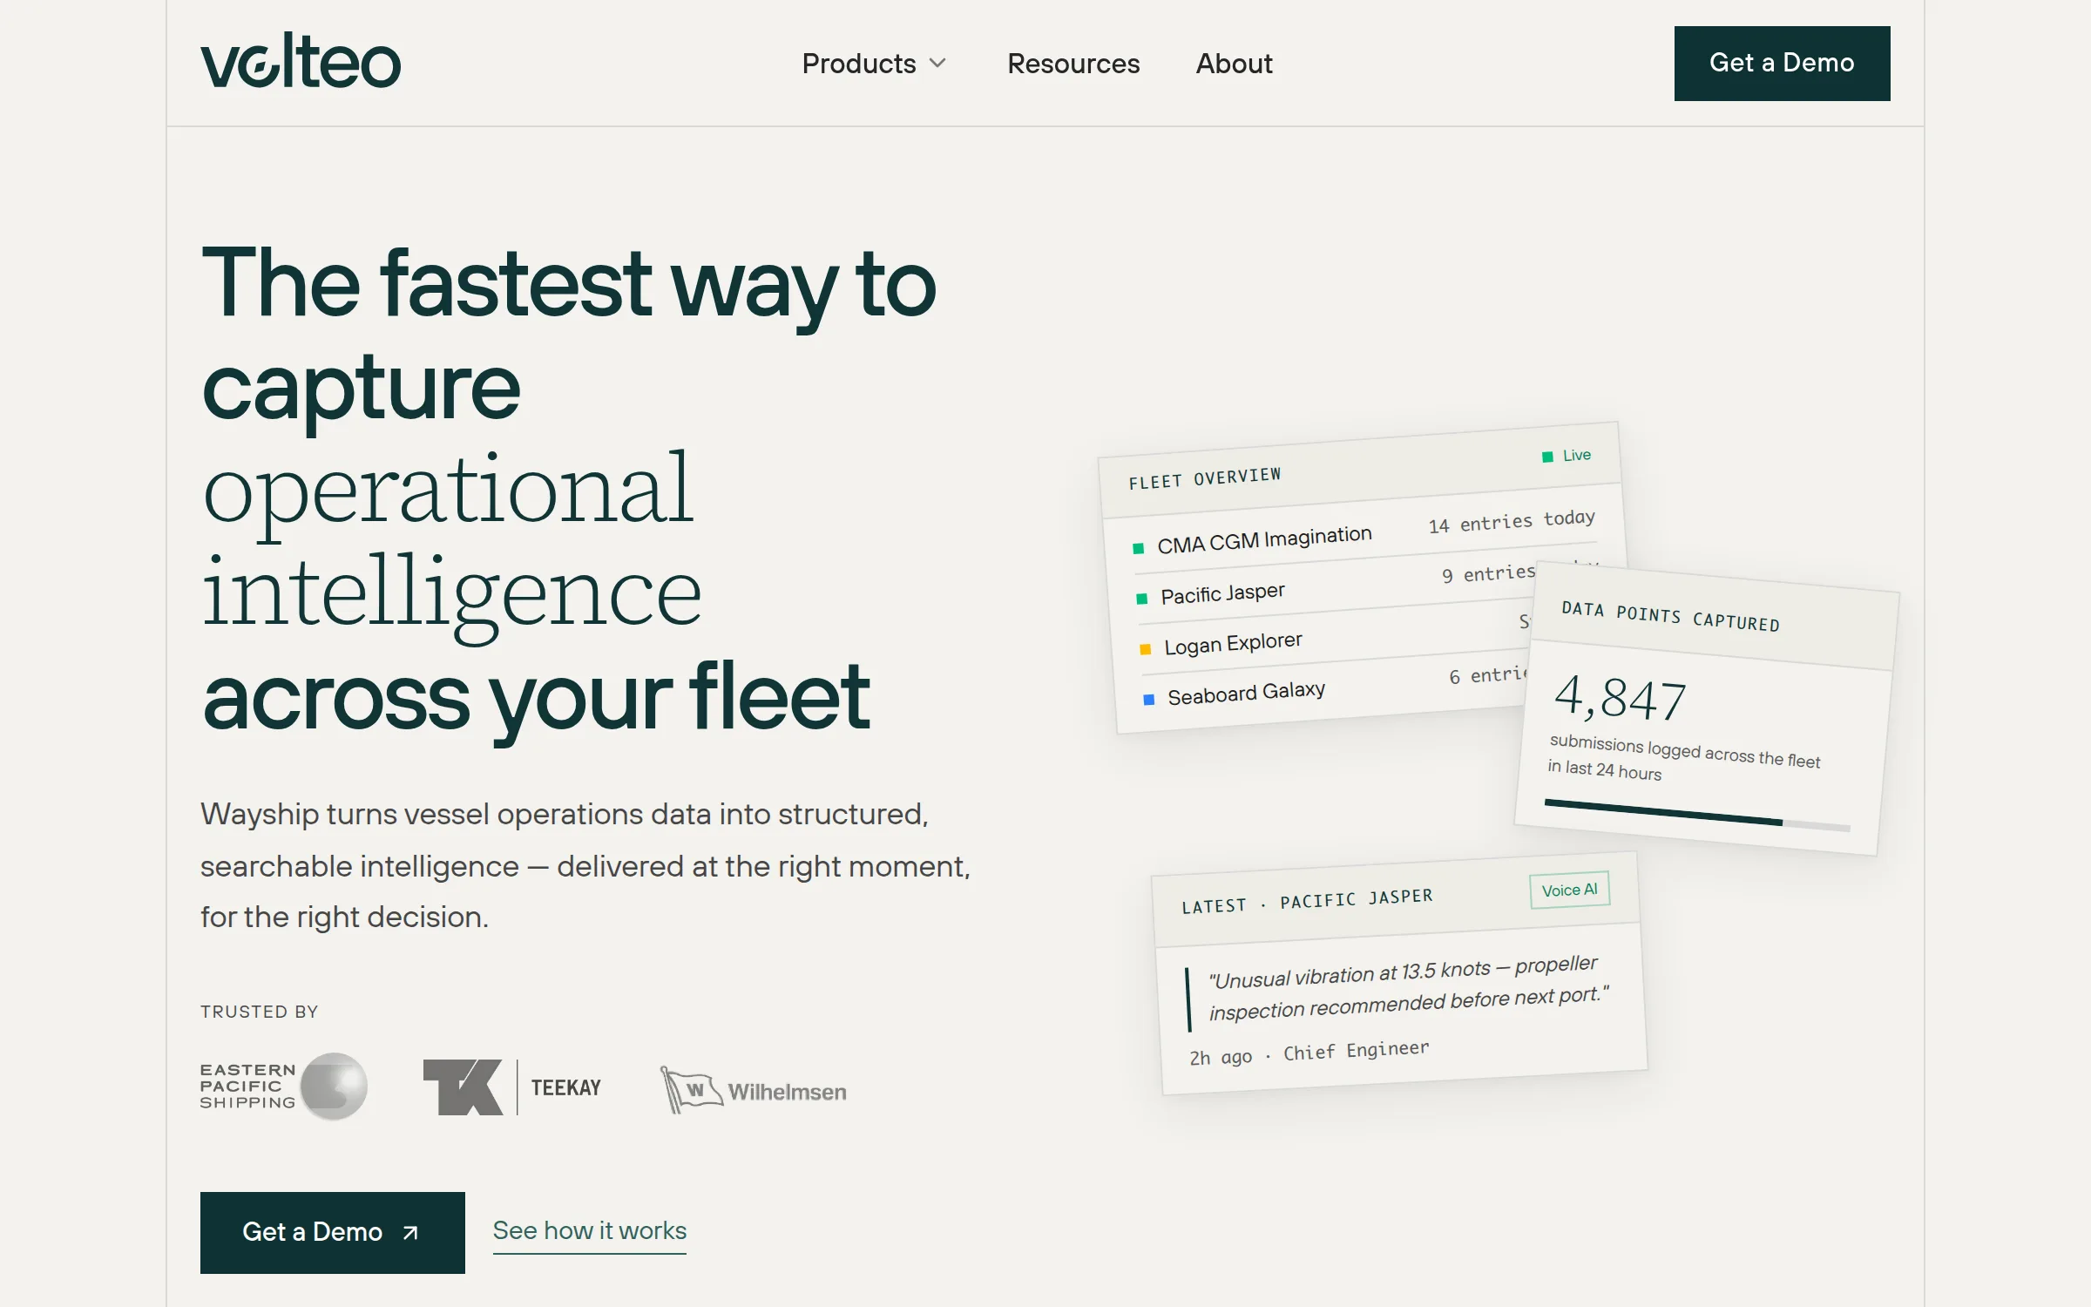The width and height of the screenshot is (2091, 1307).
Task: Click the Wilhelmsen flag logo
Action: pyautogui.click(x=753, y=1090)
